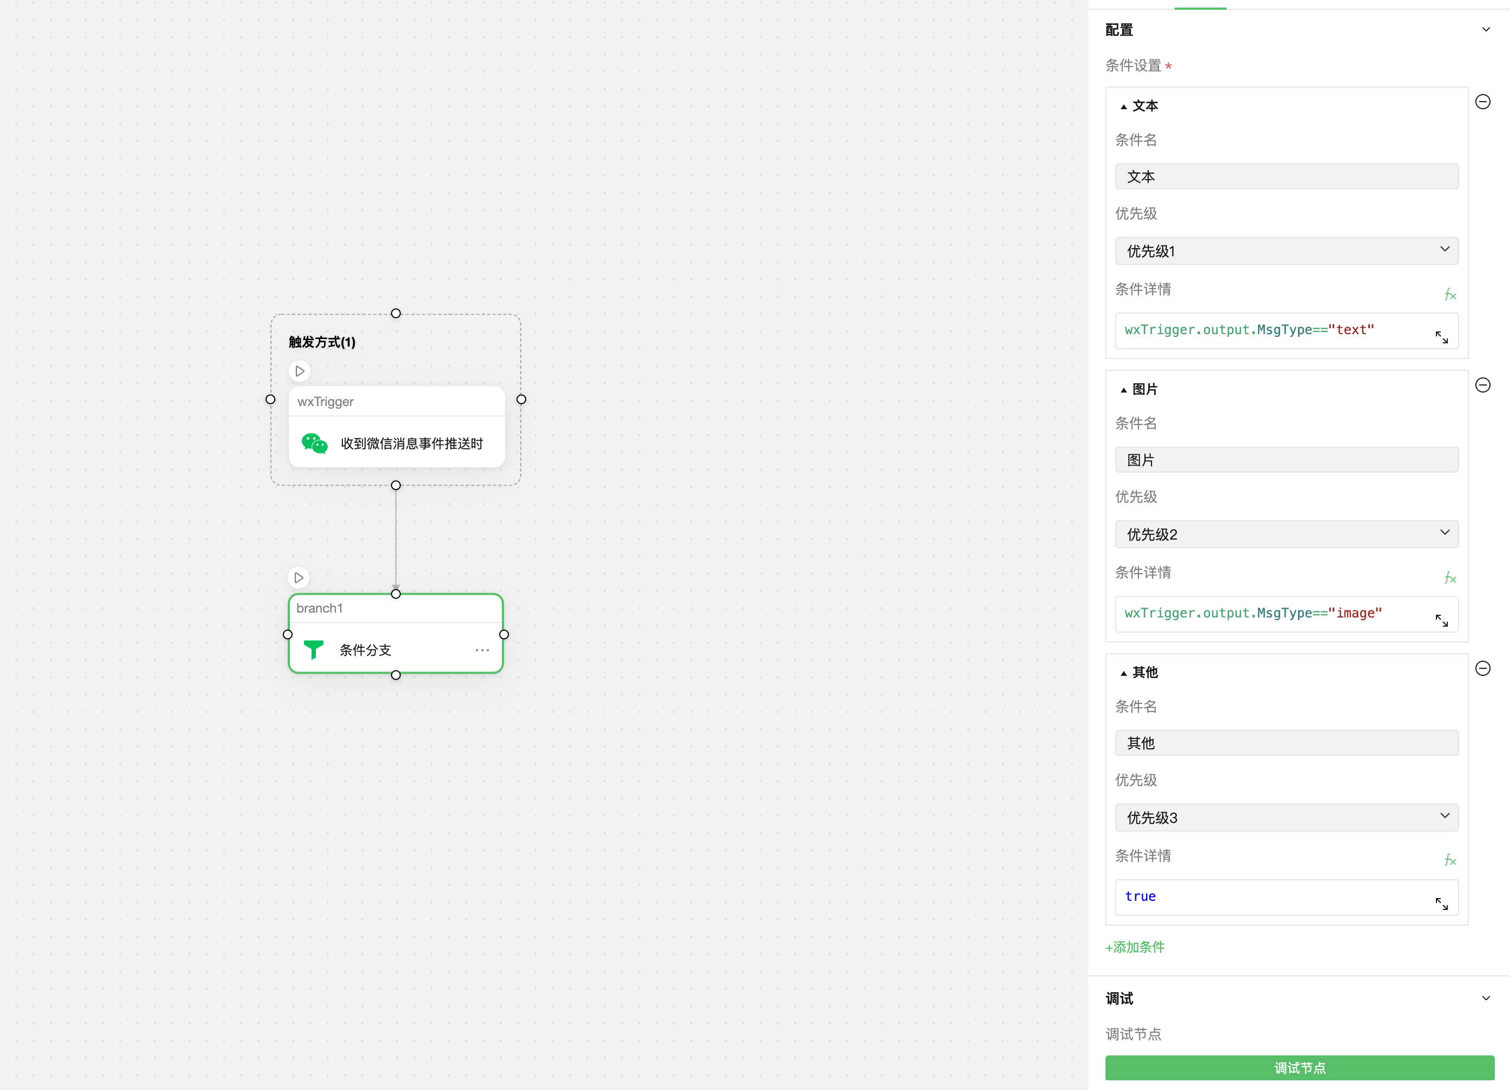The width and height of the screenshot is (1510, 1090).
Task: Click the WeChat trigger icon
Action: 314,443
